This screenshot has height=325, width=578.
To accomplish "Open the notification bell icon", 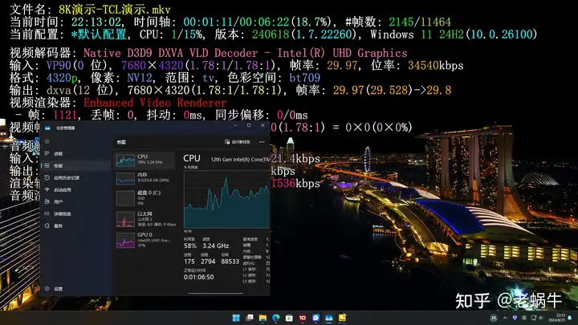I will (570, 318).
